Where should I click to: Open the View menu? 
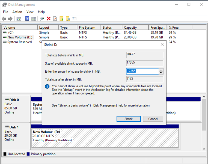[x=30, y=12]
